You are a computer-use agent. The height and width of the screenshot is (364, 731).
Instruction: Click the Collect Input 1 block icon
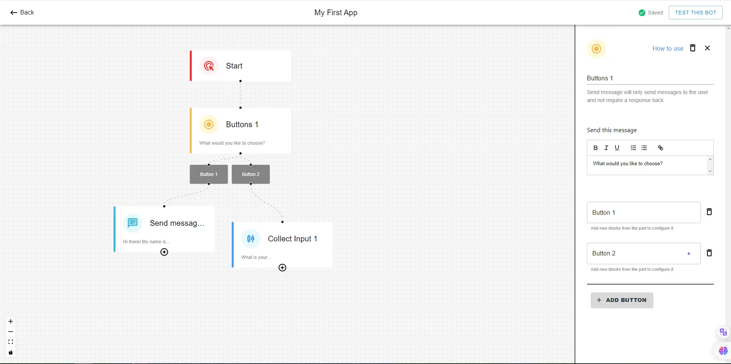coord(251,239)
